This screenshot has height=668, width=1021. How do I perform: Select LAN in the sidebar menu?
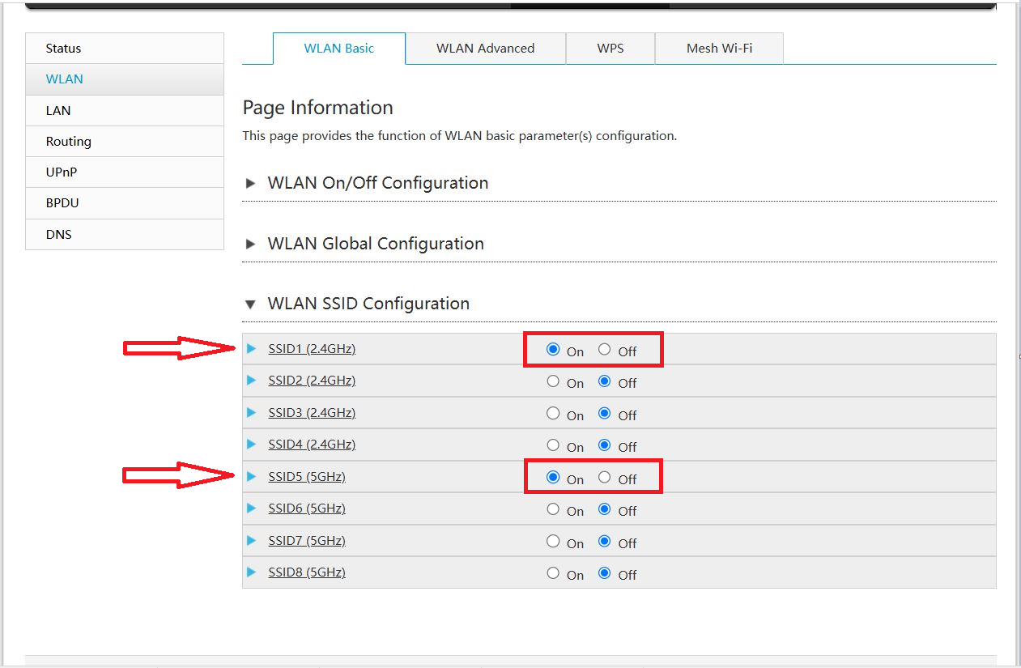tap(57, 110)
